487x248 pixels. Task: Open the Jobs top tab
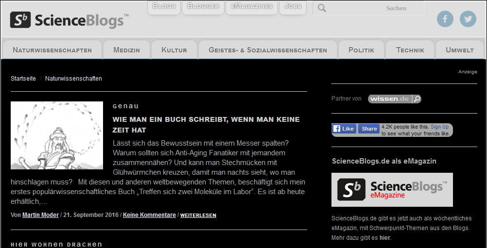[293, 6]
